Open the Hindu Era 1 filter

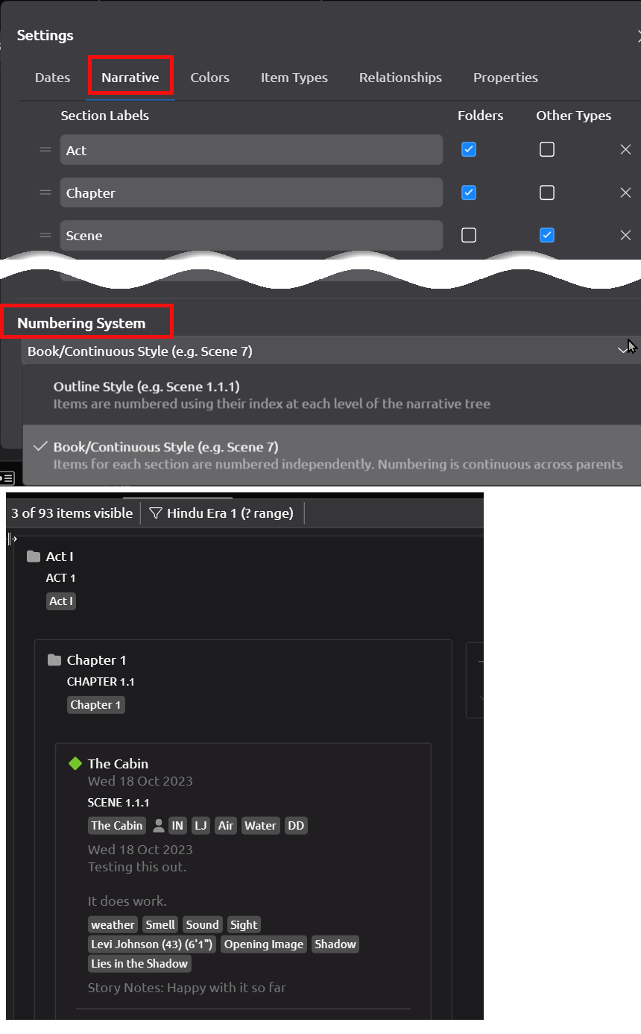pyautogui.click(x=221, y=513)
